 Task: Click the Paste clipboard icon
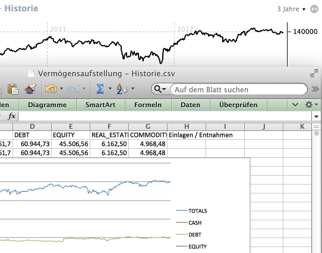point(12,89)
